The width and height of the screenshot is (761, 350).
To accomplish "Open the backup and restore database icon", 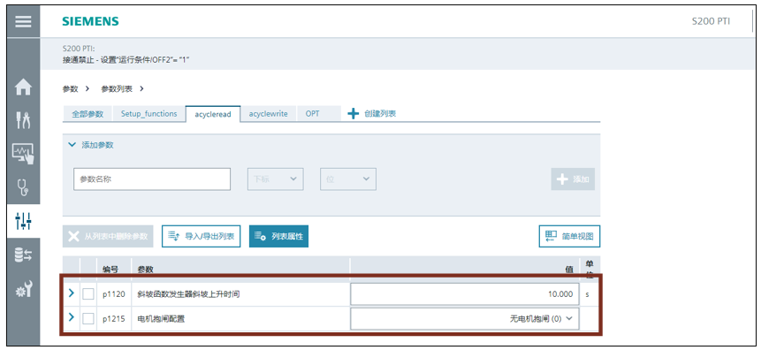I will click(23, 255).
